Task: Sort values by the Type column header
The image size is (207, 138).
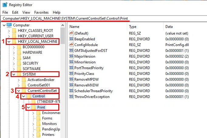Action: coord(145,27)
